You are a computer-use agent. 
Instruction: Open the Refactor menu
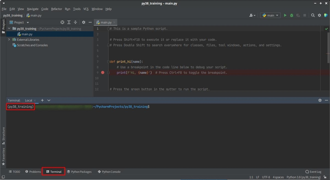[57, 9]
